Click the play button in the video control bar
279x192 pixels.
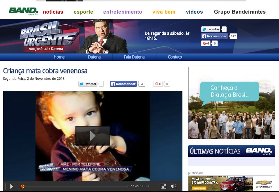click(12, 186)
